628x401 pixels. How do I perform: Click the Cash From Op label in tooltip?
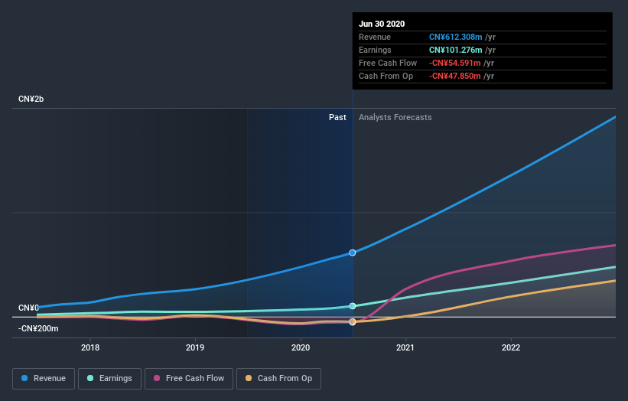(x=386, y=76)
